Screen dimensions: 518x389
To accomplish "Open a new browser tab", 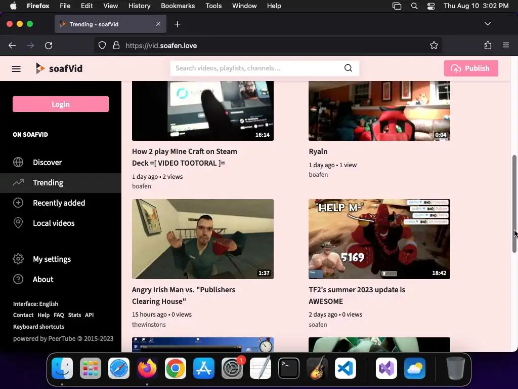I will [178, 24].
